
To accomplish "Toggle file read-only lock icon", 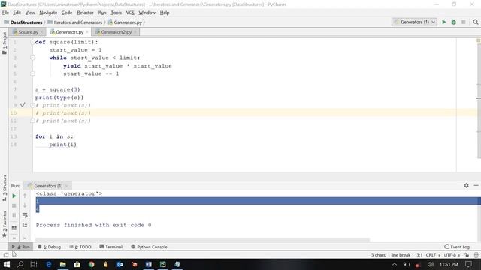I will pyautogui.click(x=467, y=255).
